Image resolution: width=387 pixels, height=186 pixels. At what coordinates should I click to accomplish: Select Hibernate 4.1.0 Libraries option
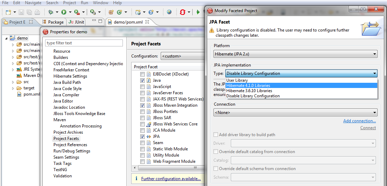pyautogui.click(x=301, y=86)
